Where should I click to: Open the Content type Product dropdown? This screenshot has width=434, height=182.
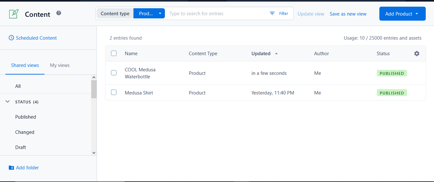point(149,13)
